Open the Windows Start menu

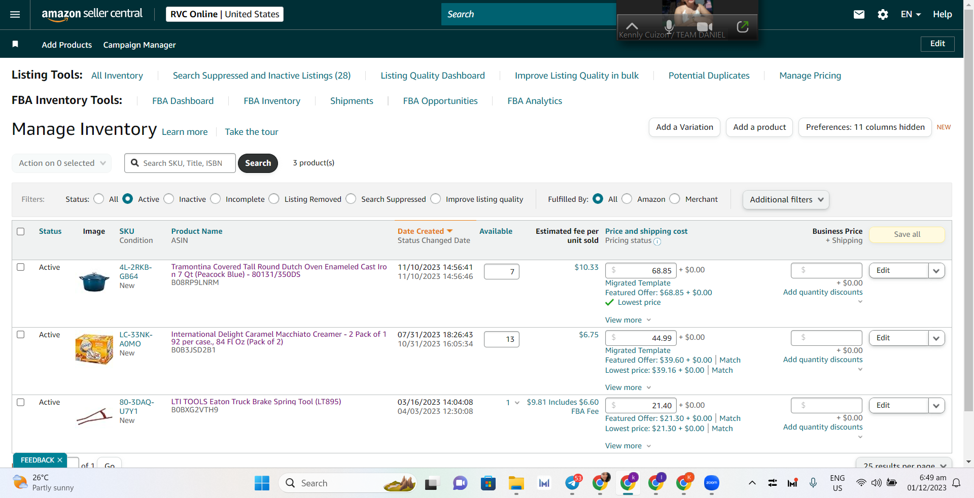coord(262,483)
